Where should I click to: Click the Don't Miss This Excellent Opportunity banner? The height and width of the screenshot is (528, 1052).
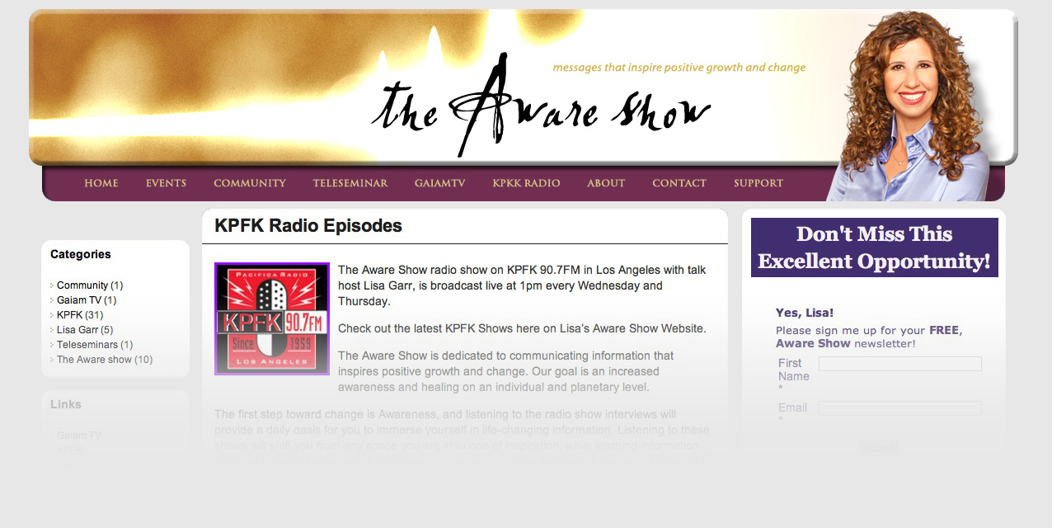pyautogui.click(x=875, y=247)
